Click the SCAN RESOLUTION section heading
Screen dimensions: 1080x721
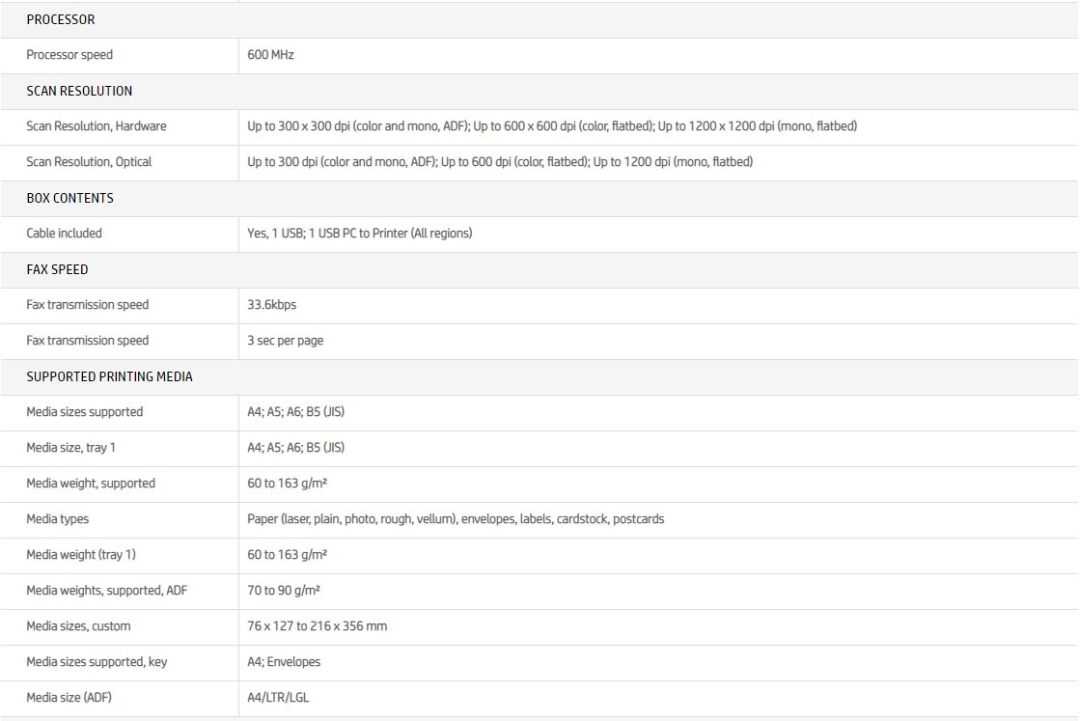pyautogui.click(x=79, y=91)
